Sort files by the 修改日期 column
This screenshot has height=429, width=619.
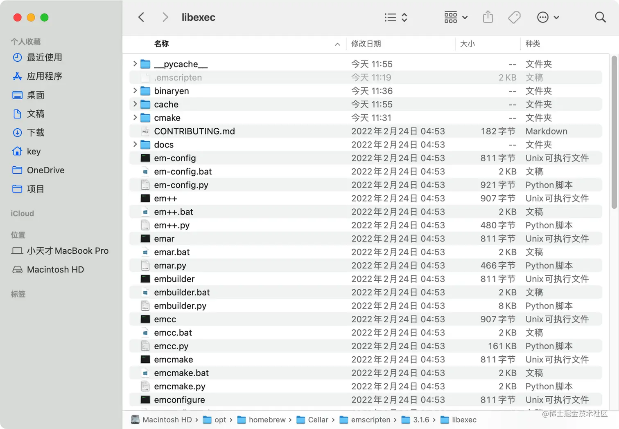[366, 44]
